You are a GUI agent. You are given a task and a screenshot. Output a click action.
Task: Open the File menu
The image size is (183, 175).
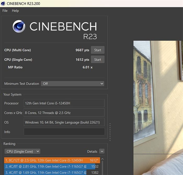(5, 11)
